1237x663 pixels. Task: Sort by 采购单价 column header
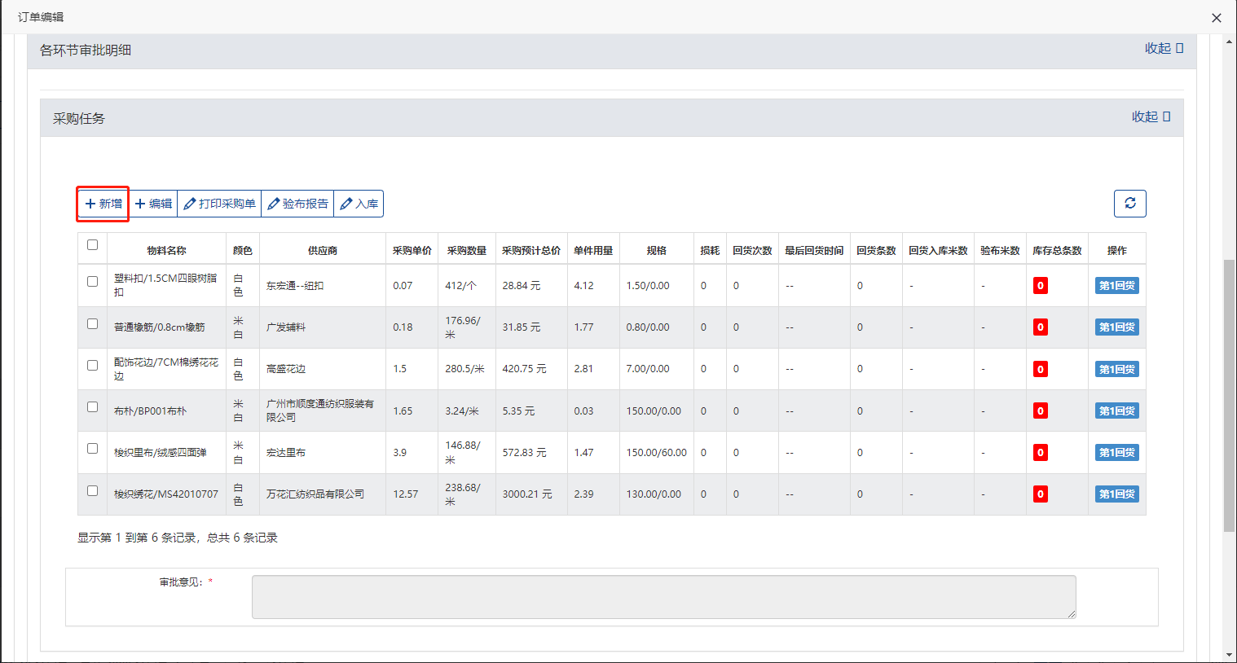click(412, 251)
